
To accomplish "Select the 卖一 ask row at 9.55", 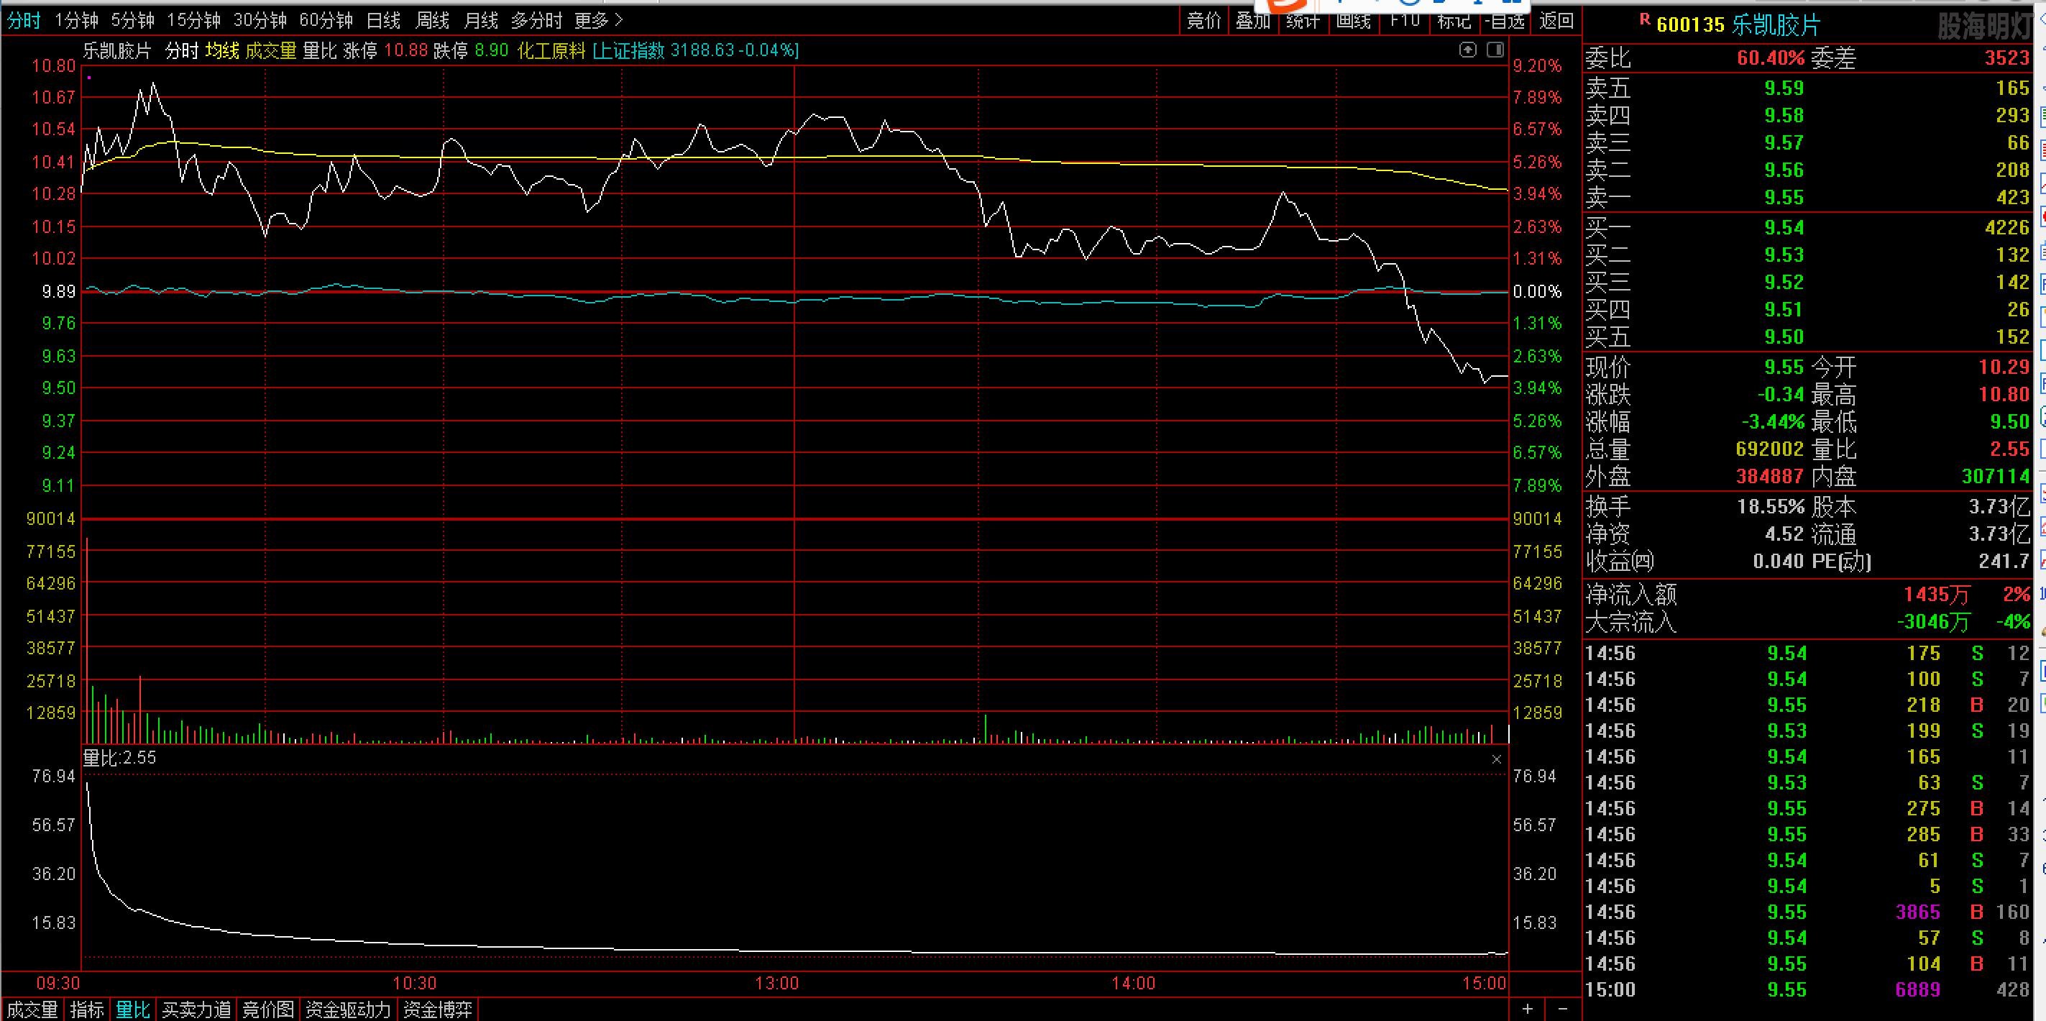I will (x=1807, y=197).
